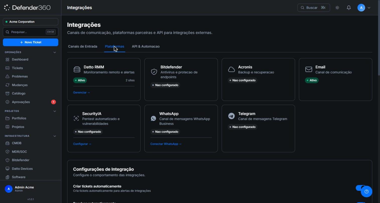Click the Aprovações check icon

point(8,102)
